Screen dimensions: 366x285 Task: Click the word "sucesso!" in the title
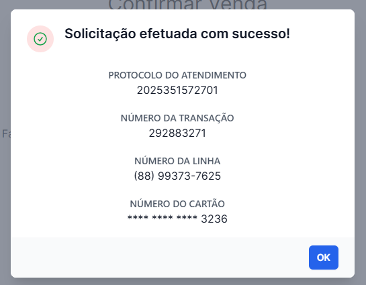click(x=261, y=34)
